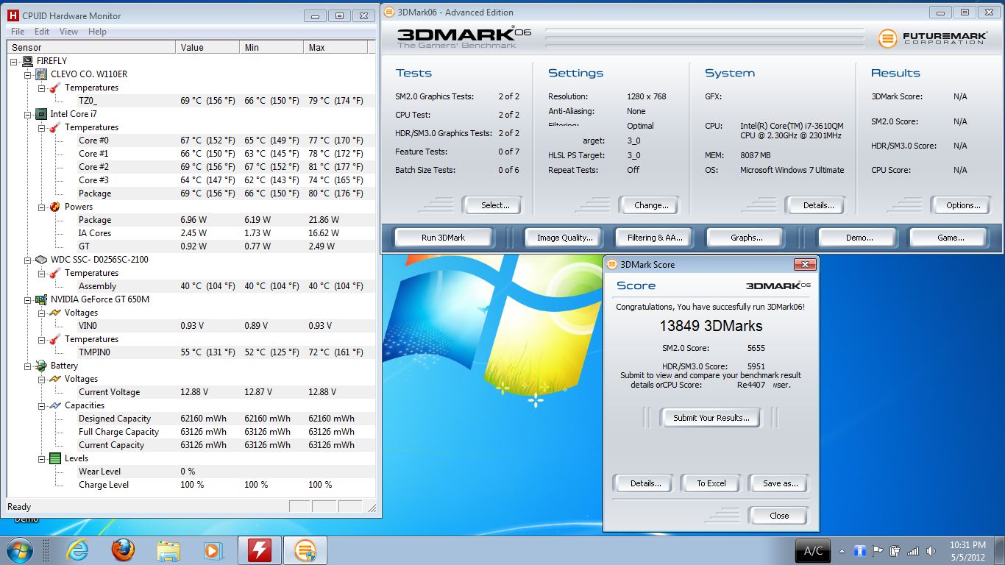Image resolution: width=1005 pixels, height=565 pixels.
Task: Collapse the Intel Core i7 node
Action: (28, 114)
